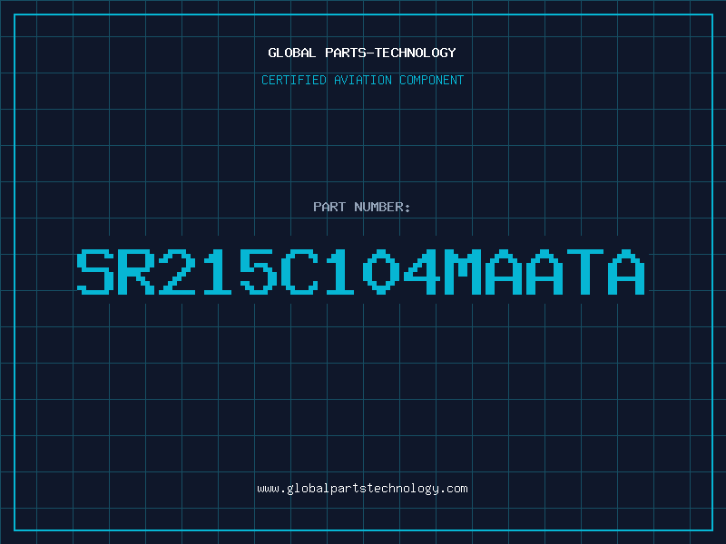Click the GLOBAL PARTS-TECHNOLOGY heading

pos(362,53)
